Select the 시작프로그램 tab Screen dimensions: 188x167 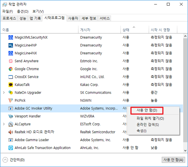click(x=54, y=18)
